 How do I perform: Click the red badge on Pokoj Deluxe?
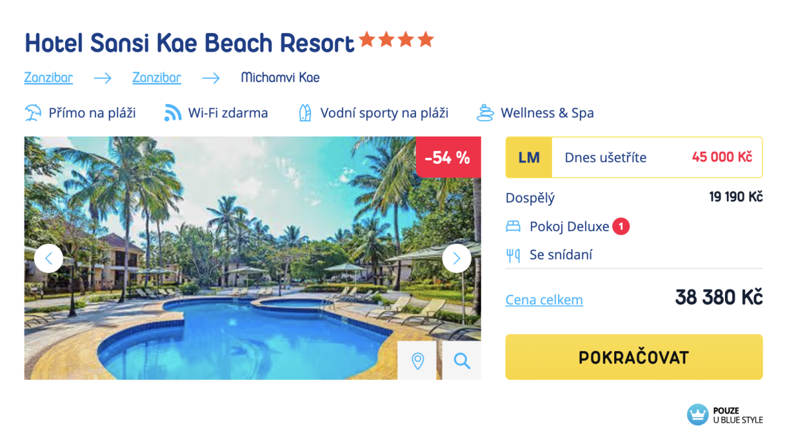coord(621,227)
